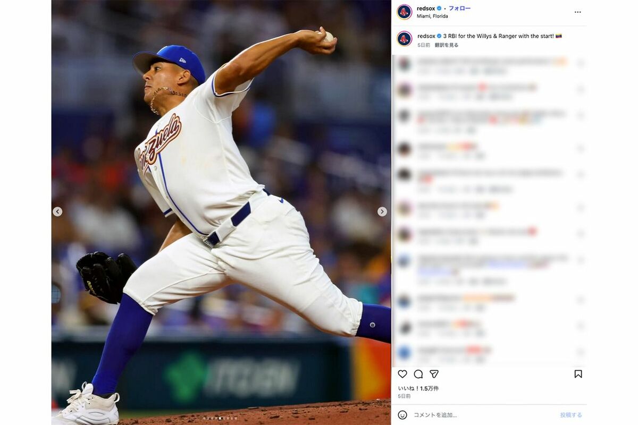638x425 pixels.
Task: Open the redsox profile picture in header
Action: click(405, 12)
